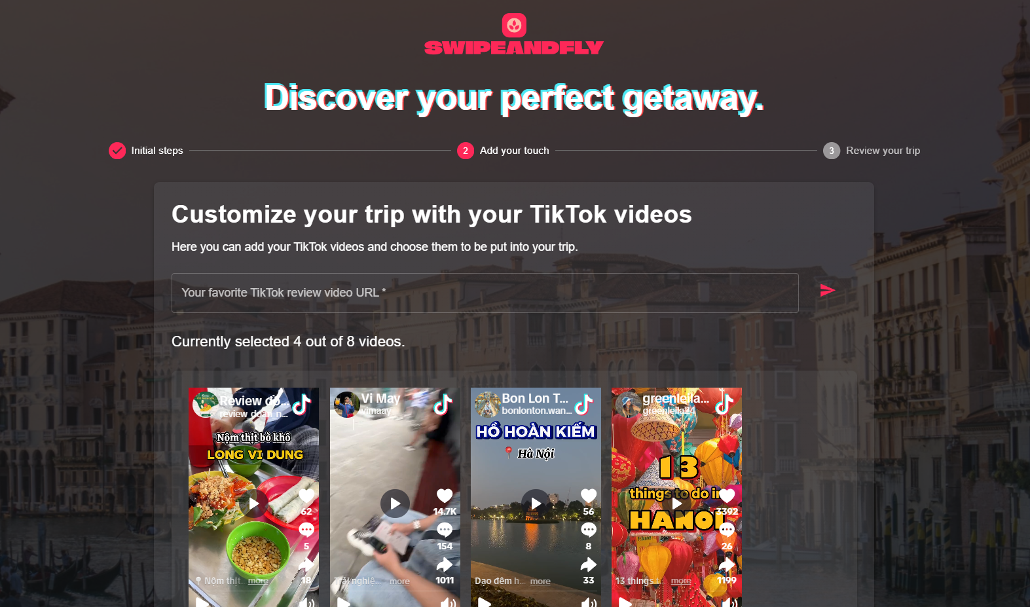Share the Bon Lon video (33 shares)
The height and width of the screenshot is (607, 1030).
click(x=589, y=564)
